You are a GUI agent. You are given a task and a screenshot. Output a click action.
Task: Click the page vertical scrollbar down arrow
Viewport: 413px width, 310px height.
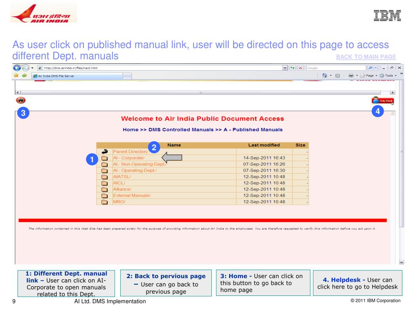(x=401, y=262)
